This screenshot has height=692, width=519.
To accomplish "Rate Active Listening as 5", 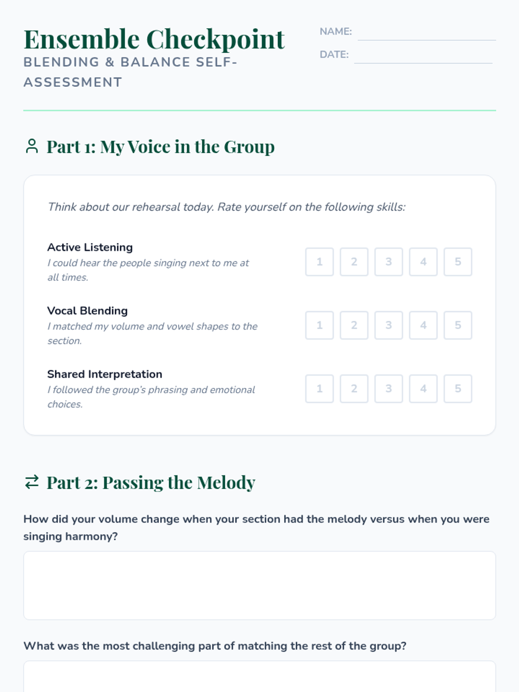I will coord(458,262).
